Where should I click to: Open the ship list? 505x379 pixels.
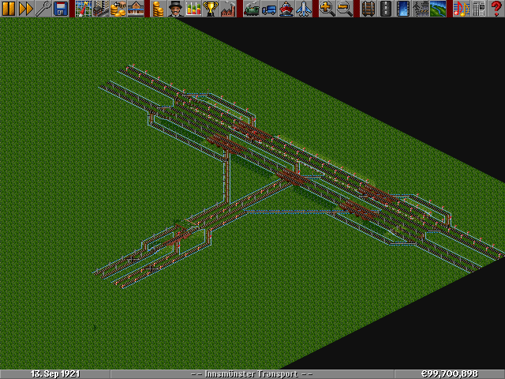point(286,9)
